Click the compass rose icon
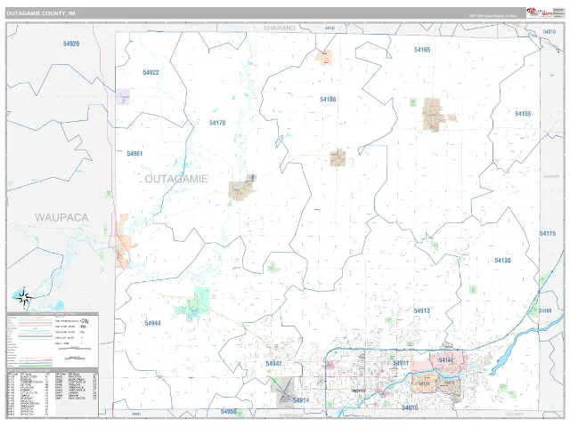This screenshot has height=427, width=570. pyautogui.click(x=24, y=297)
